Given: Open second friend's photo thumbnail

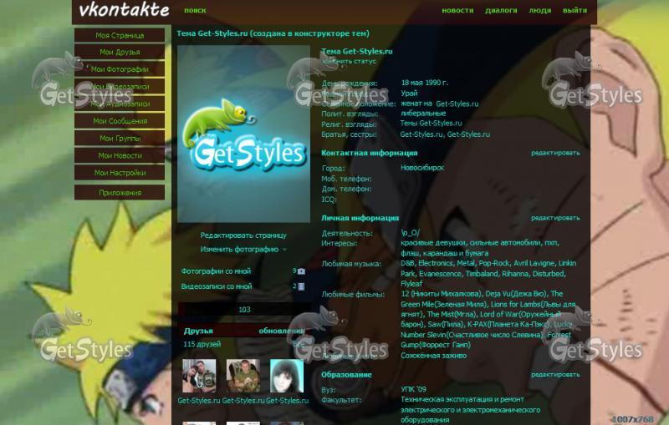Looking at the screenshot, I should coord(243,376).
